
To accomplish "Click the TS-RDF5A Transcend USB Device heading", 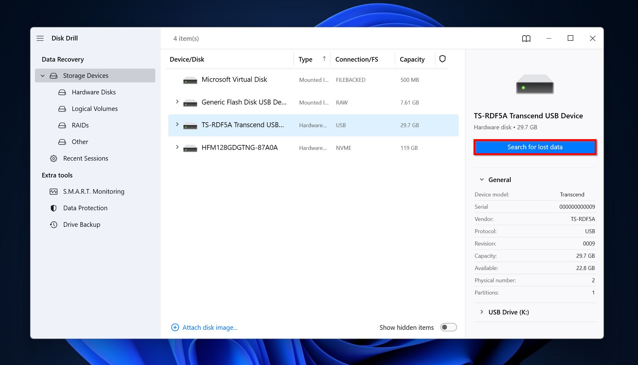I will 528,116.
